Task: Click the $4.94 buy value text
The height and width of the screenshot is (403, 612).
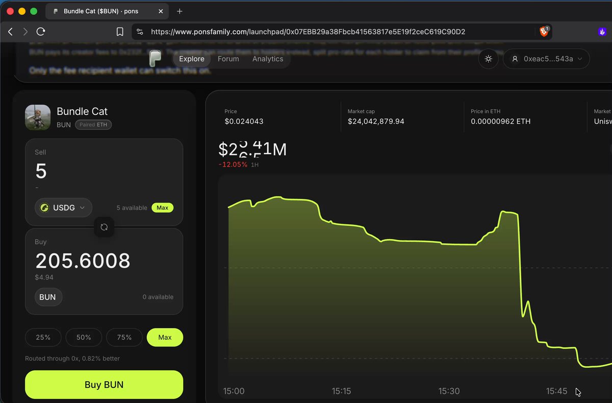Action: (44, 278)
